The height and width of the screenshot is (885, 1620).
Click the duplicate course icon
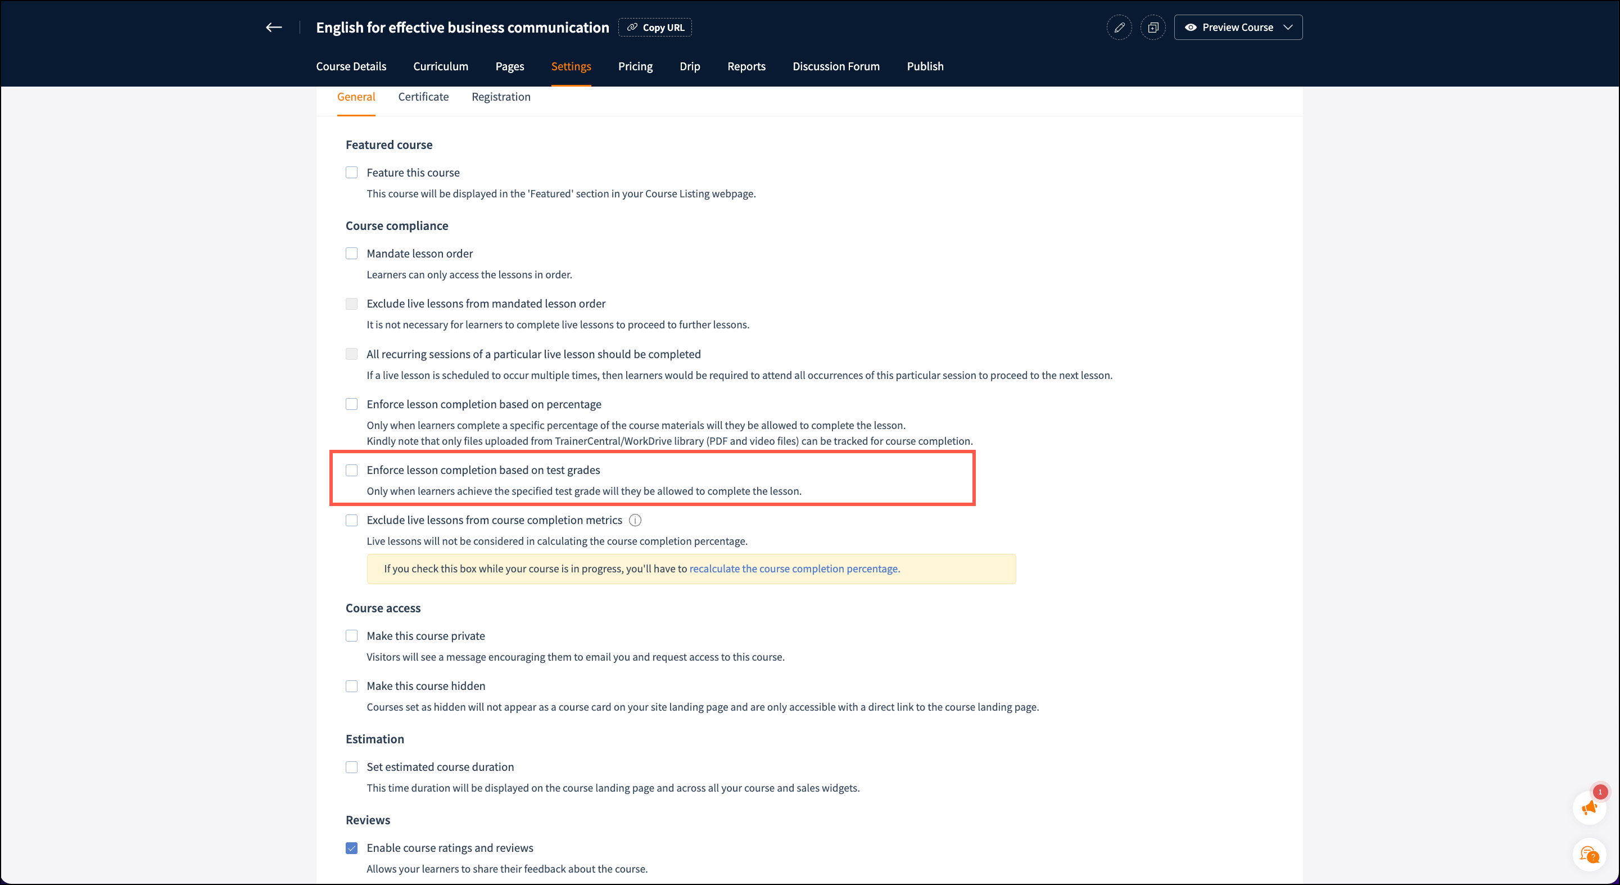(x=1153, y=28)
